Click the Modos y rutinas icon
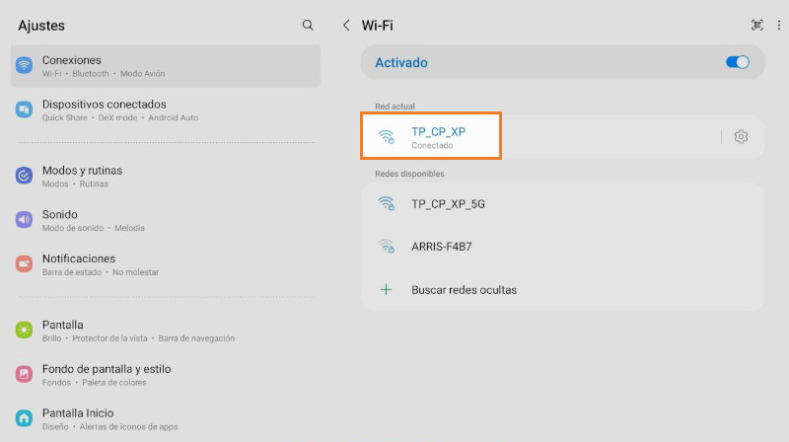Viewport: 789px width, 442px height. [x=25, y=176]
